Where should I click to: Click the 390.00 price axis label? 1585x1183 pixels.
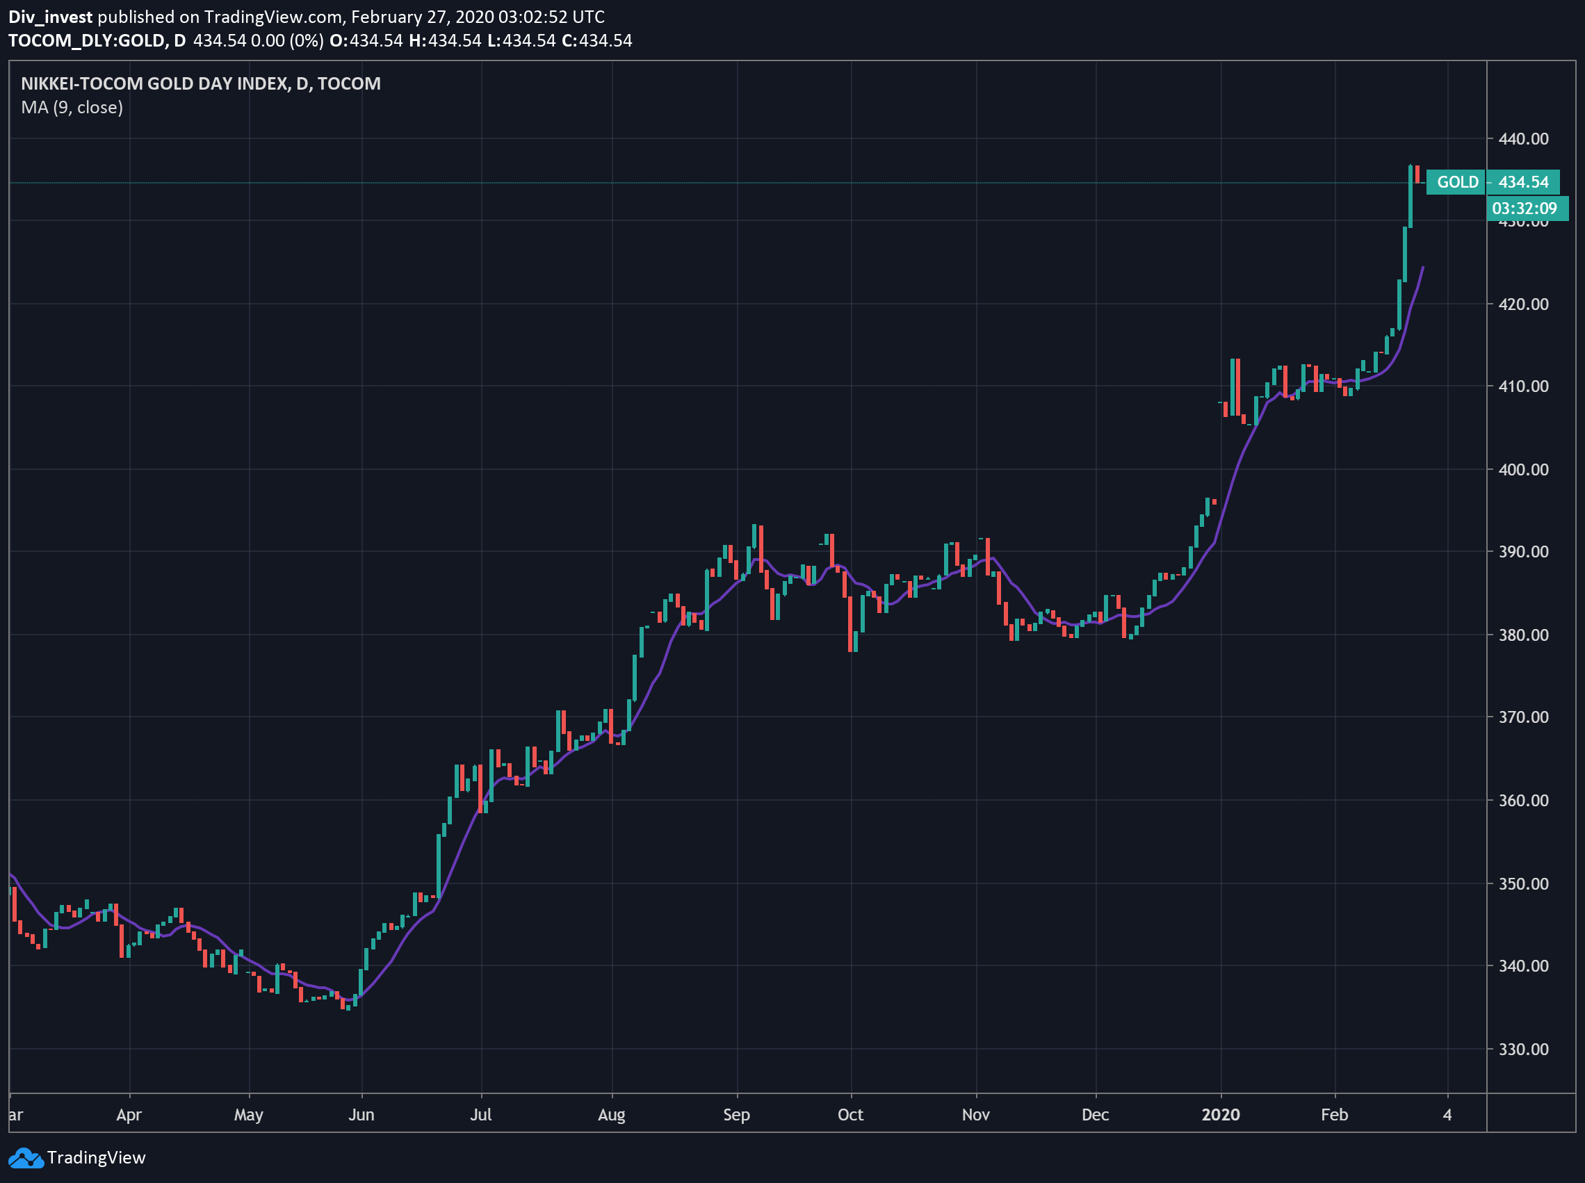point(1523,551)
